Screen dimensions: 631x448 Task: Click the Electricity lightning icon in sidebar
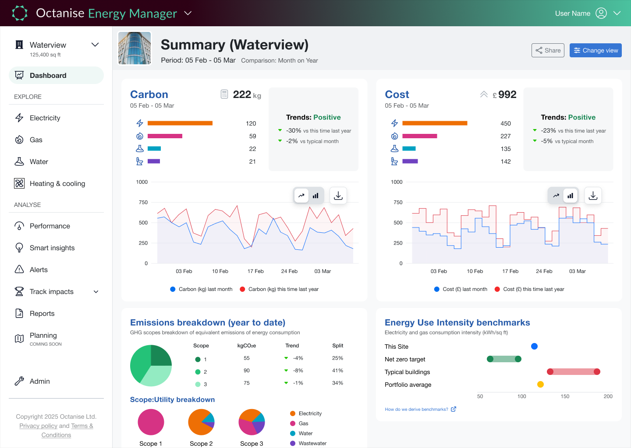coord(19,118)
